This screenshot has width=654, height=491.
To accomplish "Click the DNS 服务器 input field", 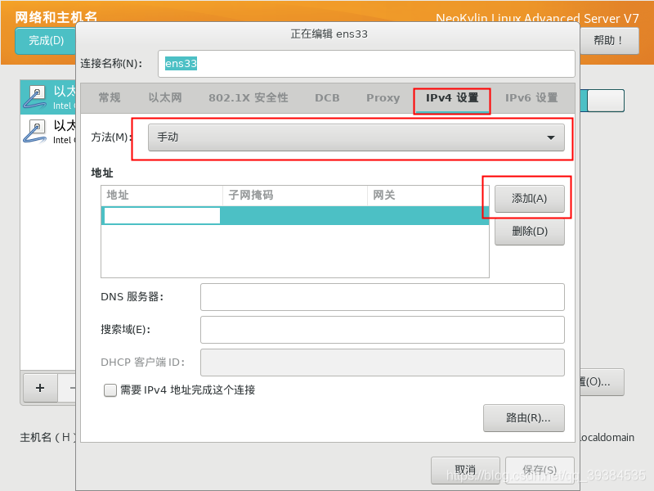I will coord(382,297).
